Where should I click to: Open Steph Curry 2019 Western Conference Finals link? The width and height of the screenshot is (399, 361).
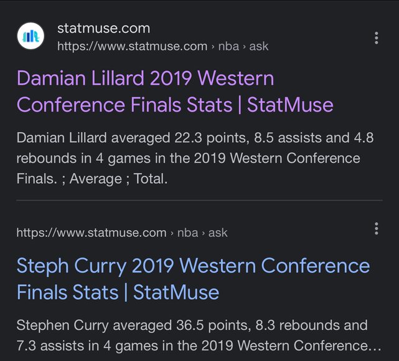193,279
